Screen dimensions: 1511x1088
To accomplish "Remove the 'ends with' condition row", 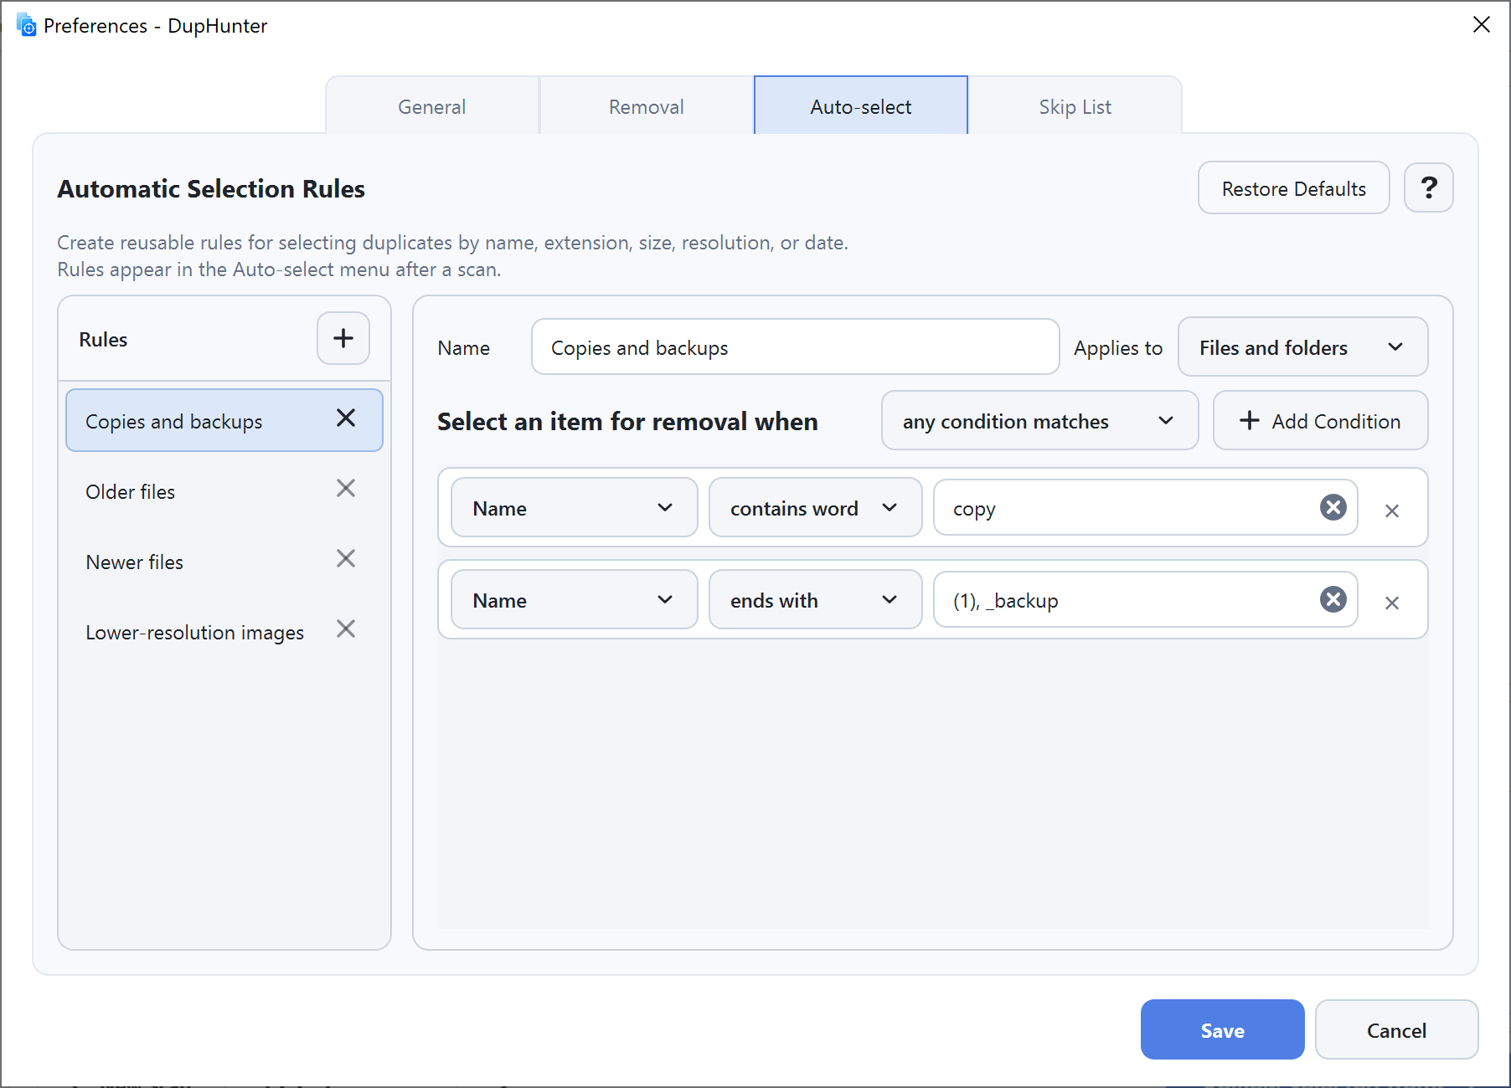I will pos(1392,603).
